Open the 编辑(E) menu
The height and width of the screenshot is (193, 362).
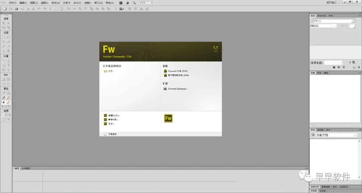coord(23,3)
